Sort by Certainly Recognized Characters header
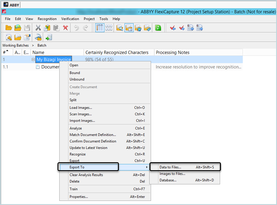 pyautogui.click(x=119, y=53)
